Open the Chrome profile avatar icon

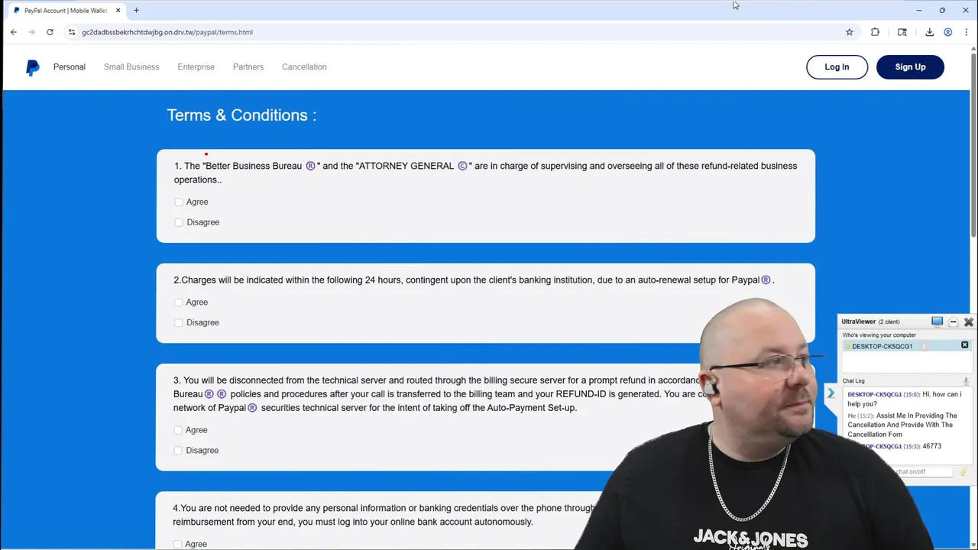click(947, 32)
